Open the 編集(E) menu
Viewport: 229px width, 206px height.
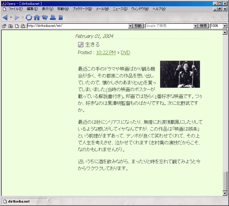(32, 9)
